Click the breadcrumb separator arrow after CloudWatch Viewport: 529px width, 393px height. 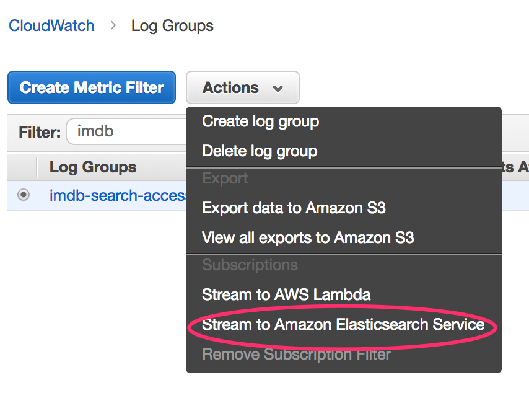[113, 26]
